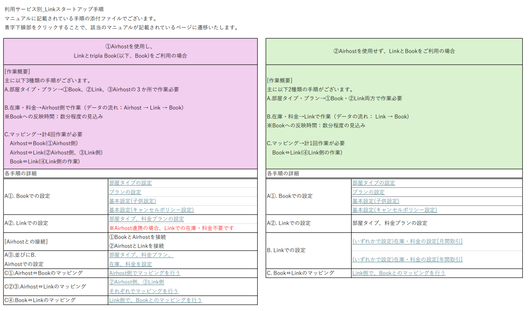Open プランの設定 link in ②Airhost不使用 table

tap(369, 192)
